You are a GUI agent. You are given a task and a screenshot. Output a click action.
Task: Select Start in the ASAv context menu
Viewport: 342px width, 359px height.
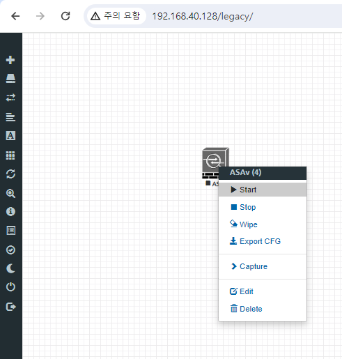point(263,190)
